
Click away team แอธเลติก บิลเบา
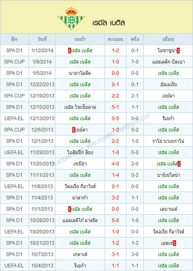tap(168, 62)
